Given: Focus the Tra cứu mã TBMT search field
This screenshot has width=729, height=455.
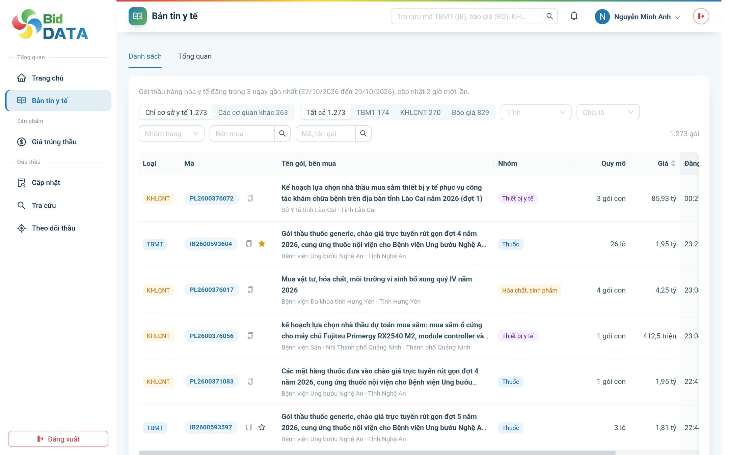Looking at the screenshot, I should click(466, 16).
